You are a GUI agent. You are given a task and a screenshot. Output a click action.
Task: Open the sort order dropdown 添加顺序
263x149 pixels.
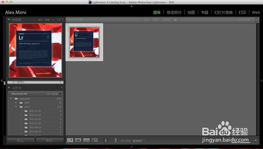pyautogui.click(x=139, y=141)
